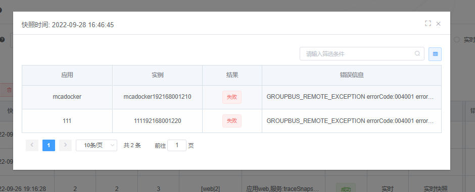Image resolution: width=475 pixels, height=192 pixels.
Task: Click [web|2] cell in background table
Action: (x=210, y=188)
